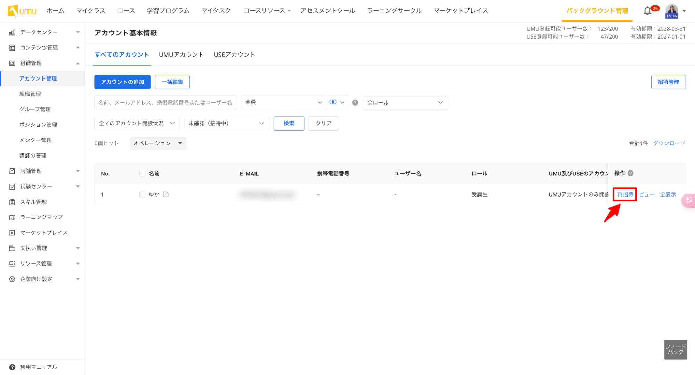Click the アカウントの追加 button
The image size is (695, 375).
[x=122, y=82]
